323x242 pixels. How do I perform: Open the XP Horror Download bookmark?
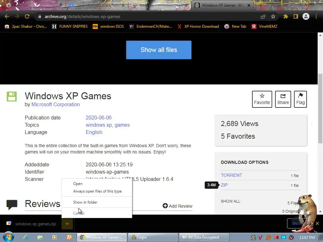tap(198, 26)
